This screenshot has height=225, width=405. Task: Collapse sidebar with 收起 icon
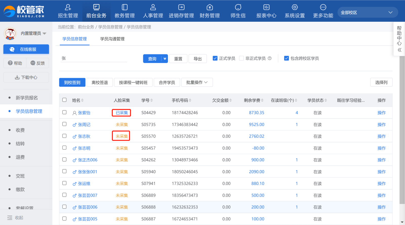[x=10, y=218]
